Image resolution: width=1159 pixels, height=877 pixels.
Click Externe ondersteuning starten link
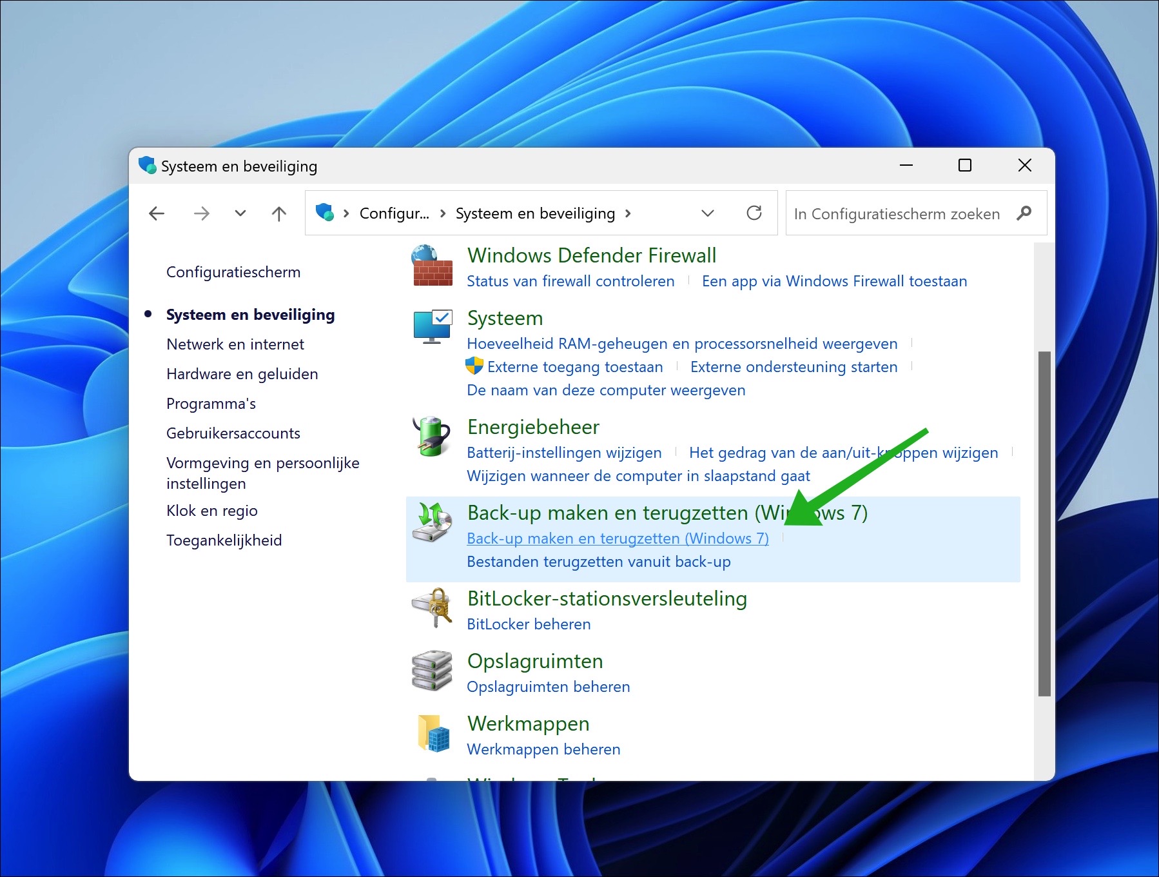pyautogui.click(x=794, y=366)
